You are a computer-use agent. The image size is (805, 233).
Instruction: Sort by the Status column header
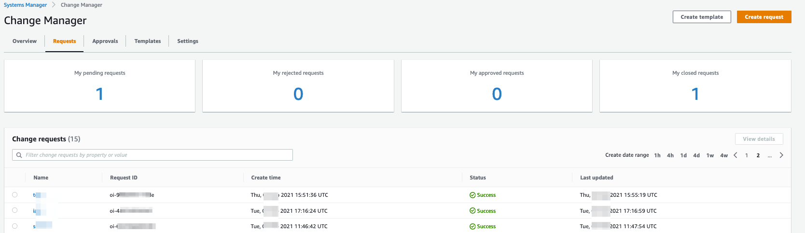click(478, 178)
